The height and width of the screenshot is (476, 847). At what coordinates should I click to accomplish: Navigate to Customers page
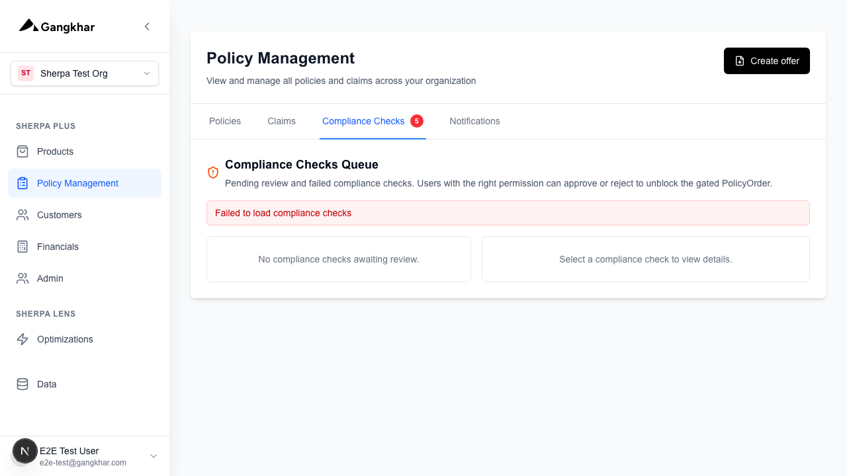click(85, 215)
